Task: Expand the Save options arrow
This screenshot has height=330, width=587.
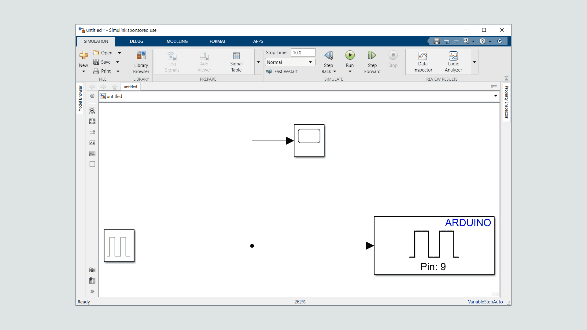Action: tap(118, 62)
